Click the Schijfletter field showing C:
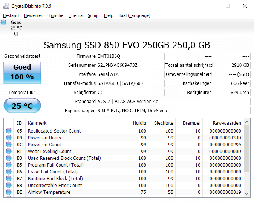This screenshot has height=201, width=254. pyautogui.click(x=131, y=93)
